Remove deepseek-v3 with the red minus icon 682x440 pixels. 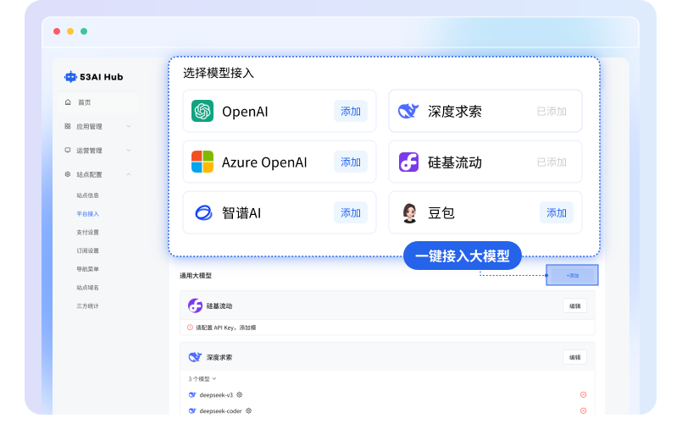[583, 395]
